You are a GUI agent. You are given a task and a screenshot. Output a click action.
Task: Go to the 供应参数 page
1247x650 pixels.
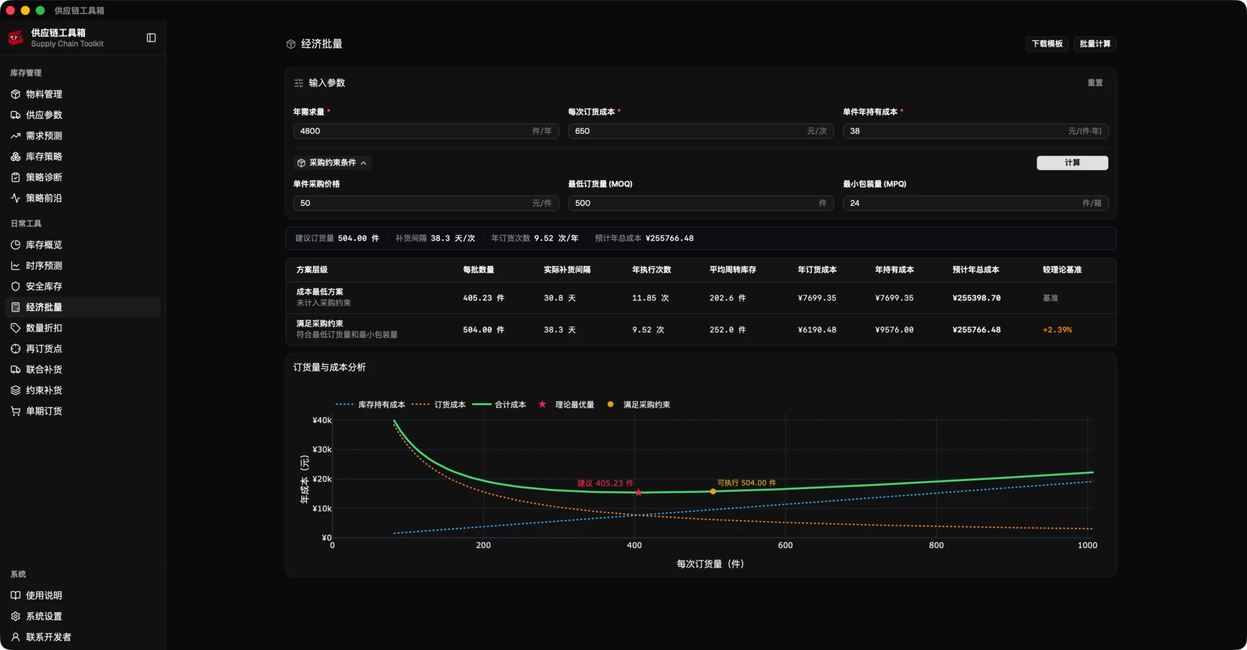pyautogui.click(x=82, y=115)
